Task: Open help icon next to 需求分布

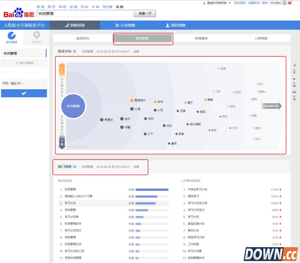Action: pos(75,51)
